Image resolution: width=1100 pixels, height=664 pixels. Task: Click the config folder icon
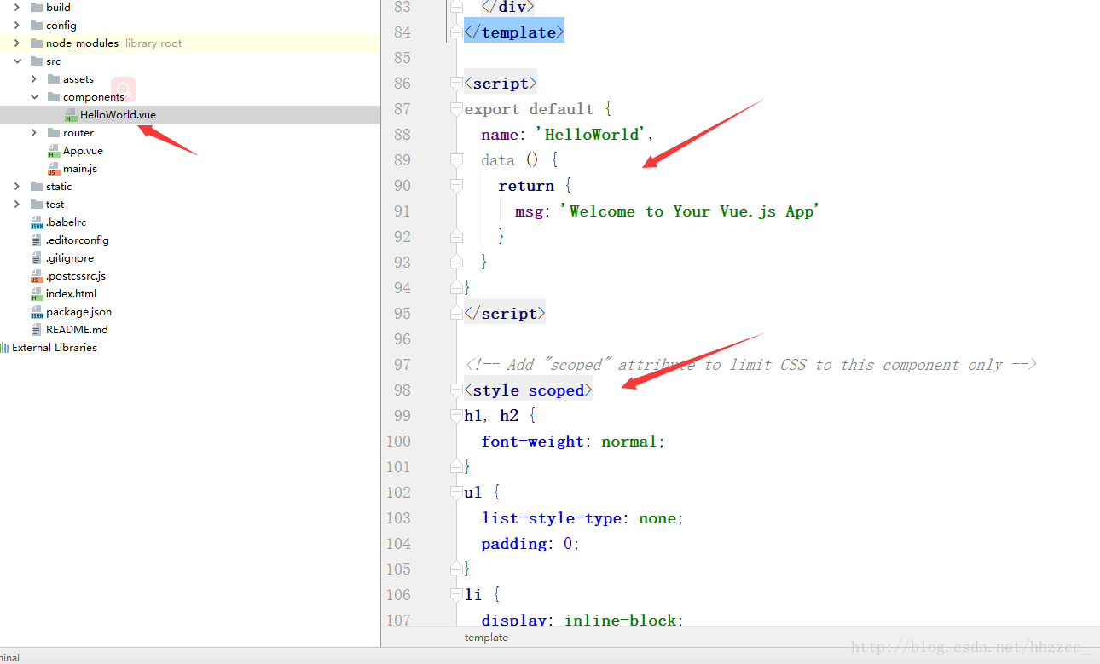[x=37, y=26]
